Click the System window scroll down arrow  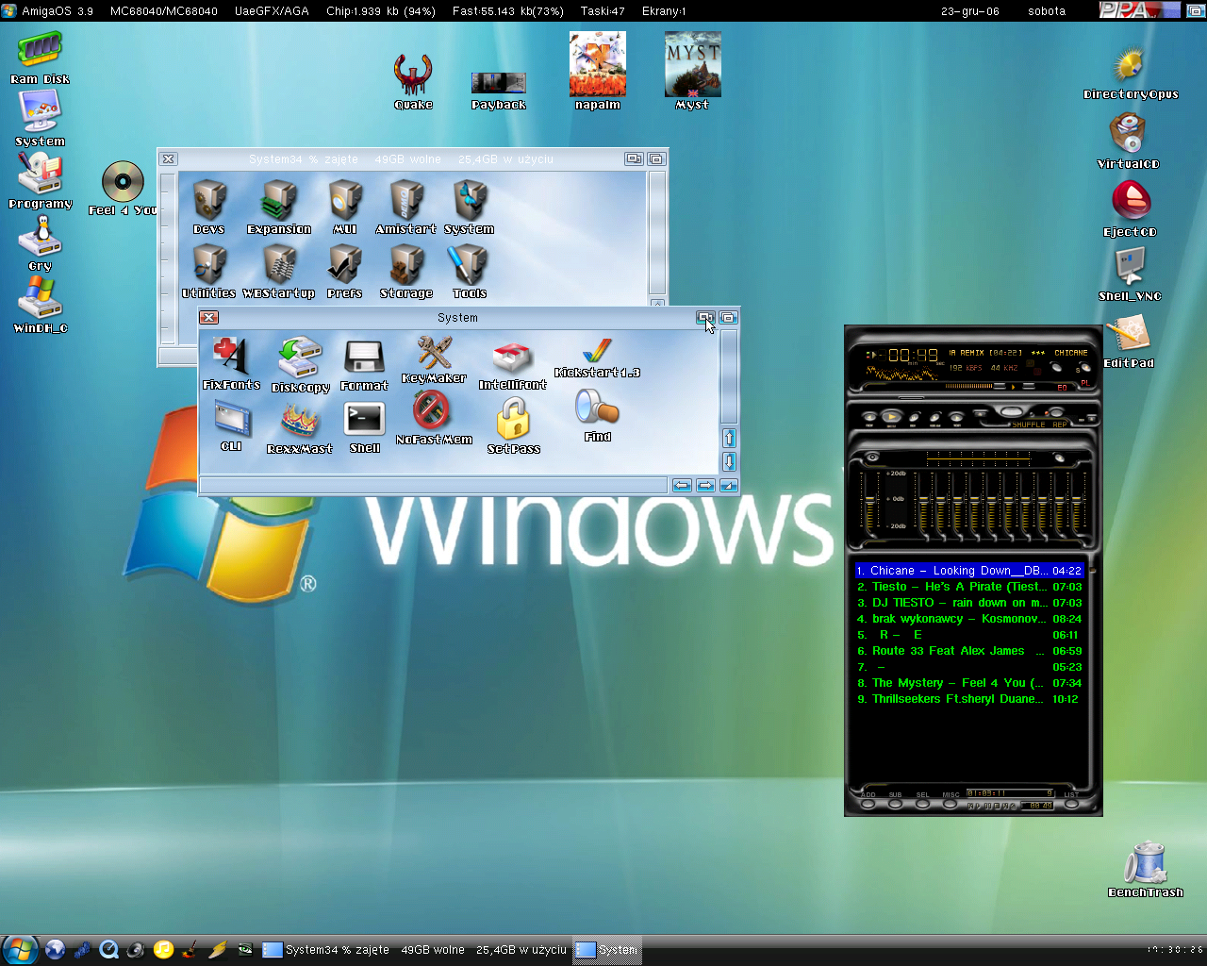click(x=729, y=461)
